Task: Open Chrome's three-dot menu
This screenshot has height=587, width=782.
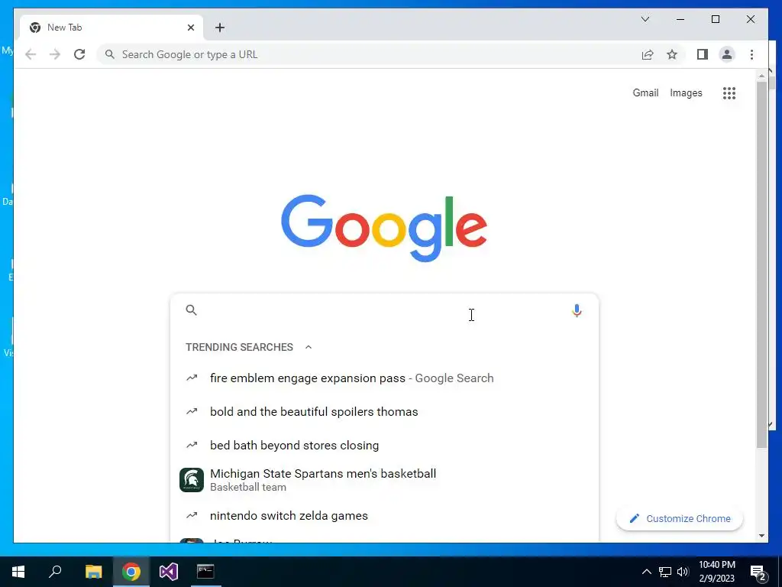Action: coord(751,54)
